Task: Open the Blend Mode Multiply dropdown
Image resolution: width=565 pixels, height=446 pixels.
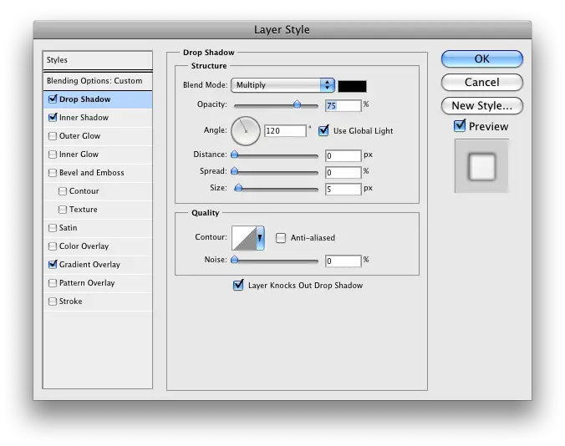Action: click(283, 85)
